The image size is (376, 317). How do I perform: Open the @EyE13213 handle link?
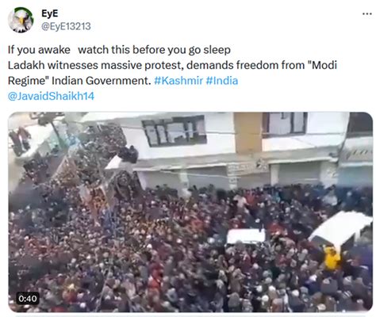66,26
